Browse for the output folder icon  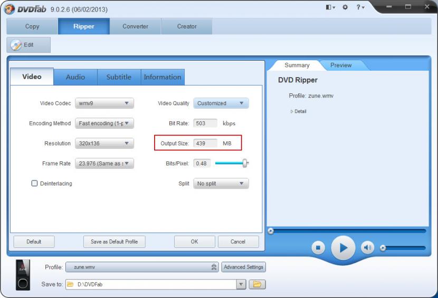257,284
